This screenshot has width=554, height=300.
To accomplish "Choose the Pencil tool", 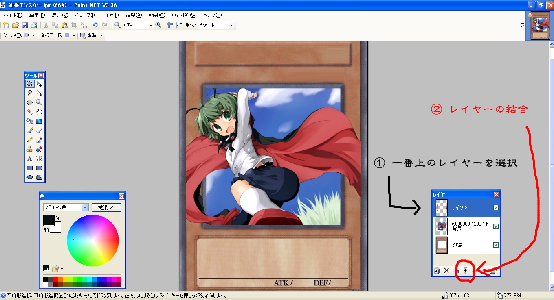I will (30, 140).
